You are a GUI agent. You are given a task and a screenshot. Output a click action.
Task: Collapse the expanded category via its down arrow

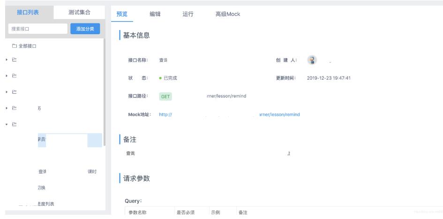tap(7, 124)
